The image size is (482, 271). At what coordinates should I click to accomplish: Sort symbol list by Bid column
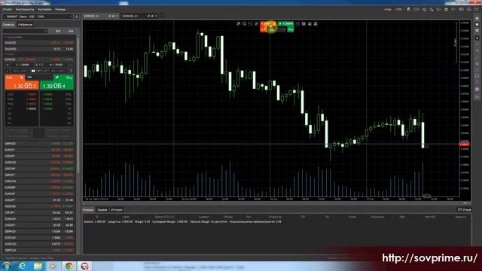coord(58,31)
